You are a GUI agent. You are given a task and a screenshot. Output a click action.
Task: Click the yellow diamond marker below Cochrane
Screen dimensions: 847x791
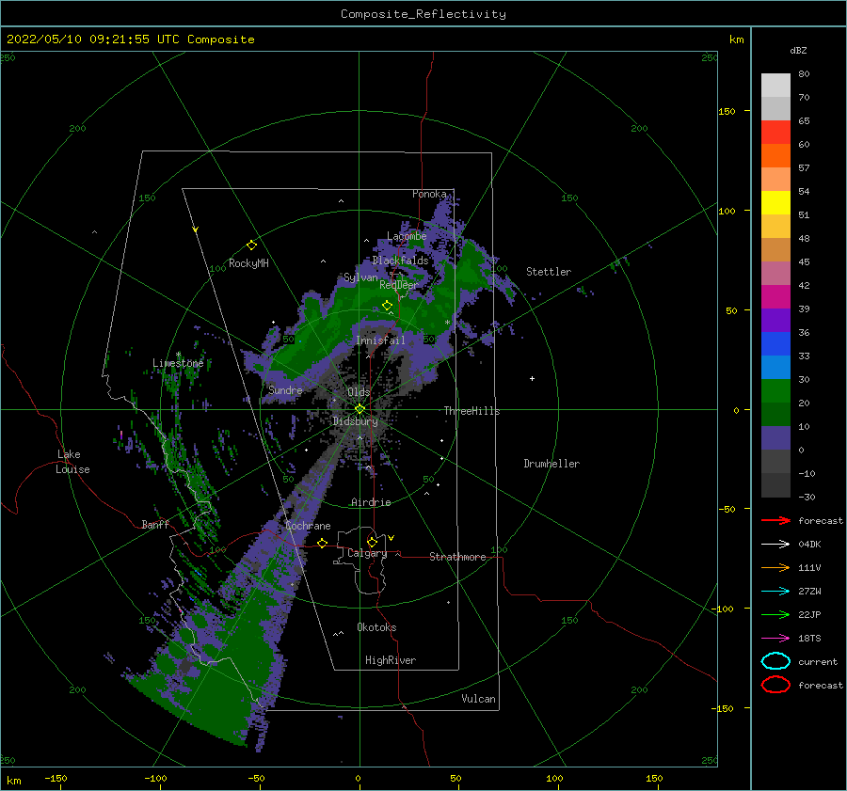coord(323,543)
